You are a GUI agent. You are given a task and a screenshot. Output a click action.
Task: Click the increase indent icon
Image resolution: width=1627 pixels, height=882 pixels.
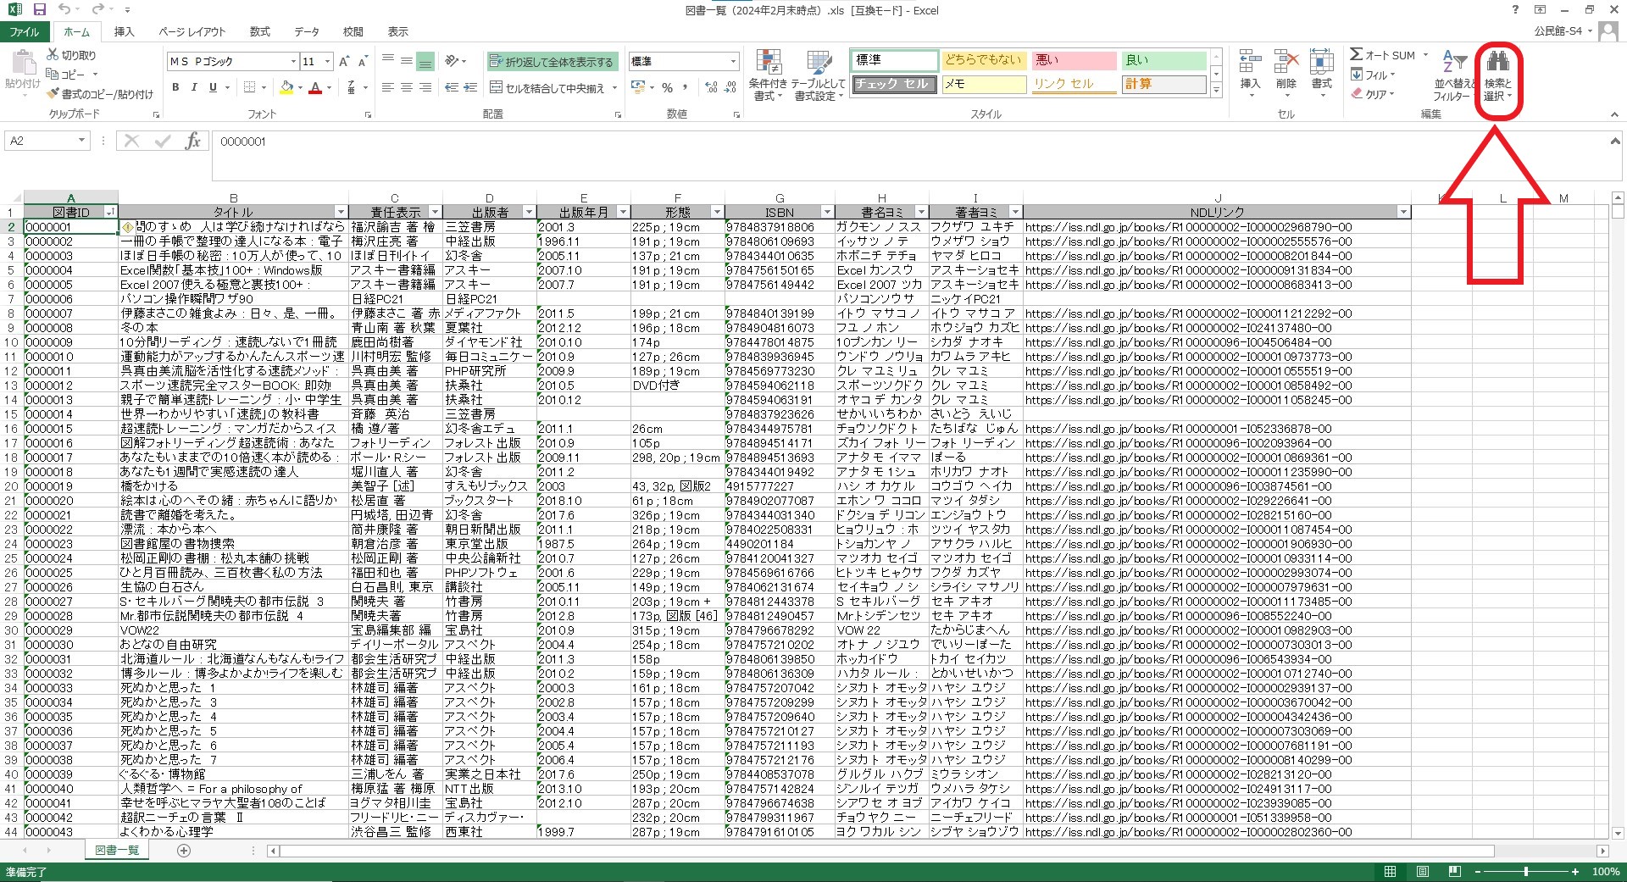pos(469,87)
